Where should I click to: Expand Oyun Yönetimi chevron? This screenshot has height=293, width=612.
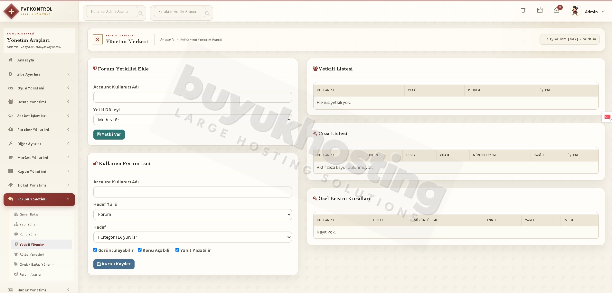point(68,88)
